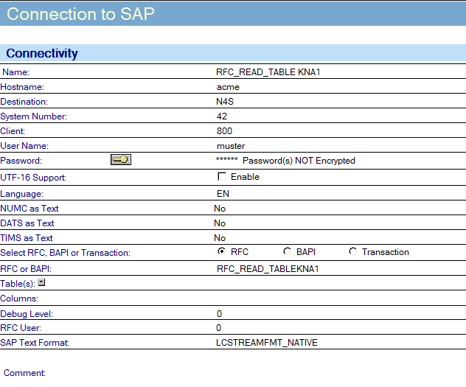The height and width of the screenshot is (387, 466).
Task: Click the Destination field showing N4S
Action: [225, 102]
